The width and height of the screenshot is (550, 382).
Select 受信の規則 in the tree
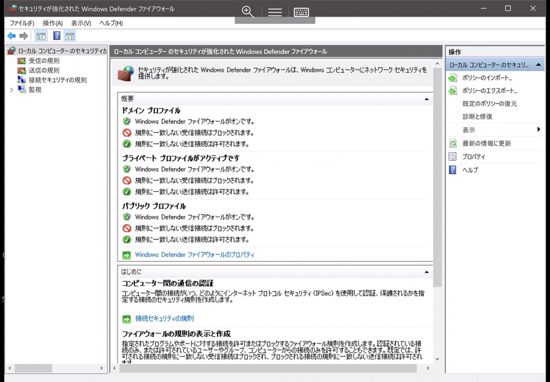click(x=44, y=60)
